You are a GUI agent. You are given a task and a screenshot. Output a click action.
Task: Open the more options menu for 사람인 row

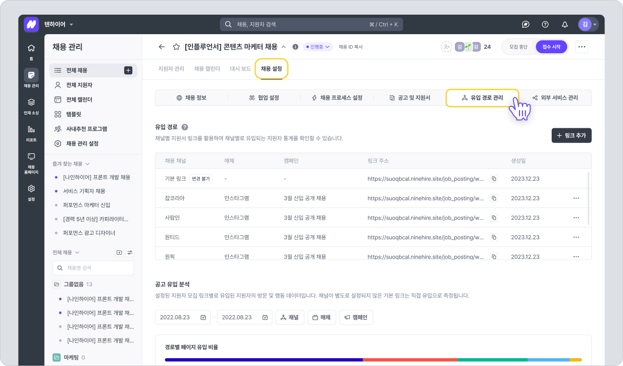tap(576, 218)
